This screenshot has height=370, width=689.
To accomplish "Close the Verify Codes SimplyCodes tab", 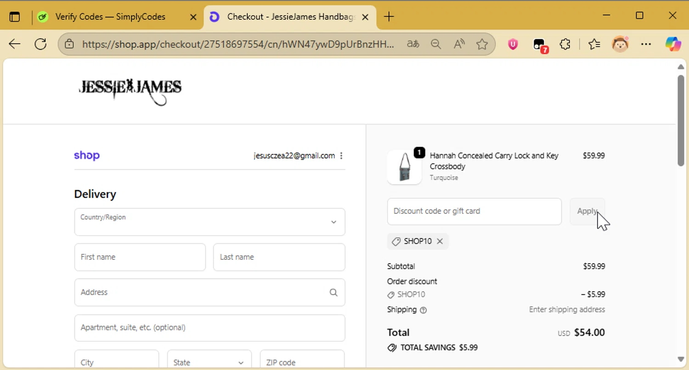I will pos(193,17).
